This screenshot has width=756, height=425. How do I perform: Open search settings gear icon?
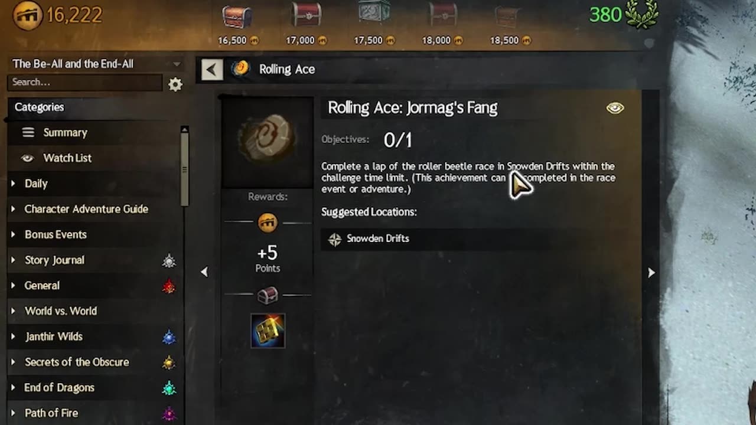pyautogui.click(x=175, y=84)
